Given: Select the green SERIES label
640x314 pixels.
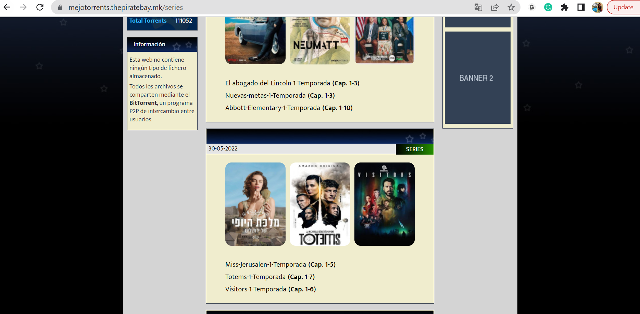Looking at the screenshot, I should point(414,149).
